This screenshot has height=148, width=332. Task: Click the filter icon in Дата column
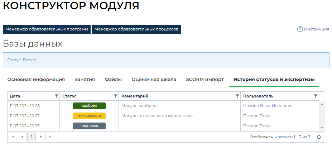click(x=56, y=96)
